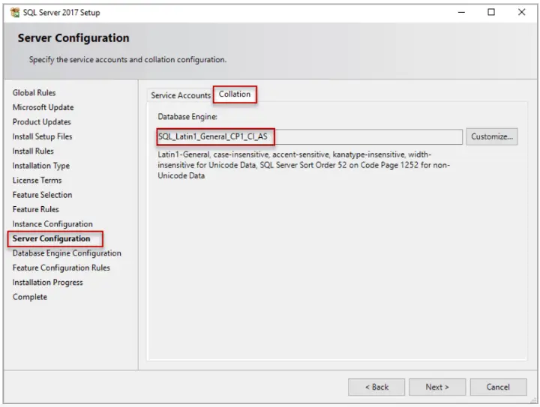Select the Instance Configuration step

pos(52,224)
